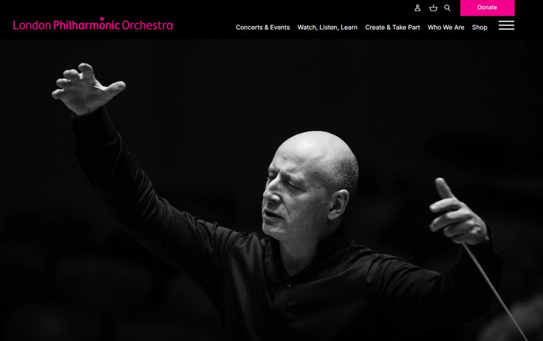
Task: Expand the Who We Are menu
Action: (446, 27)
